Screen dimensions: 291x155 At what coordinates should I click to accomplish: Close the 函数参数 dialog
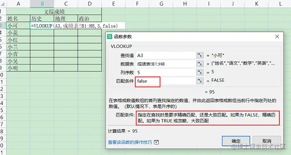click(x=277, y=37)
